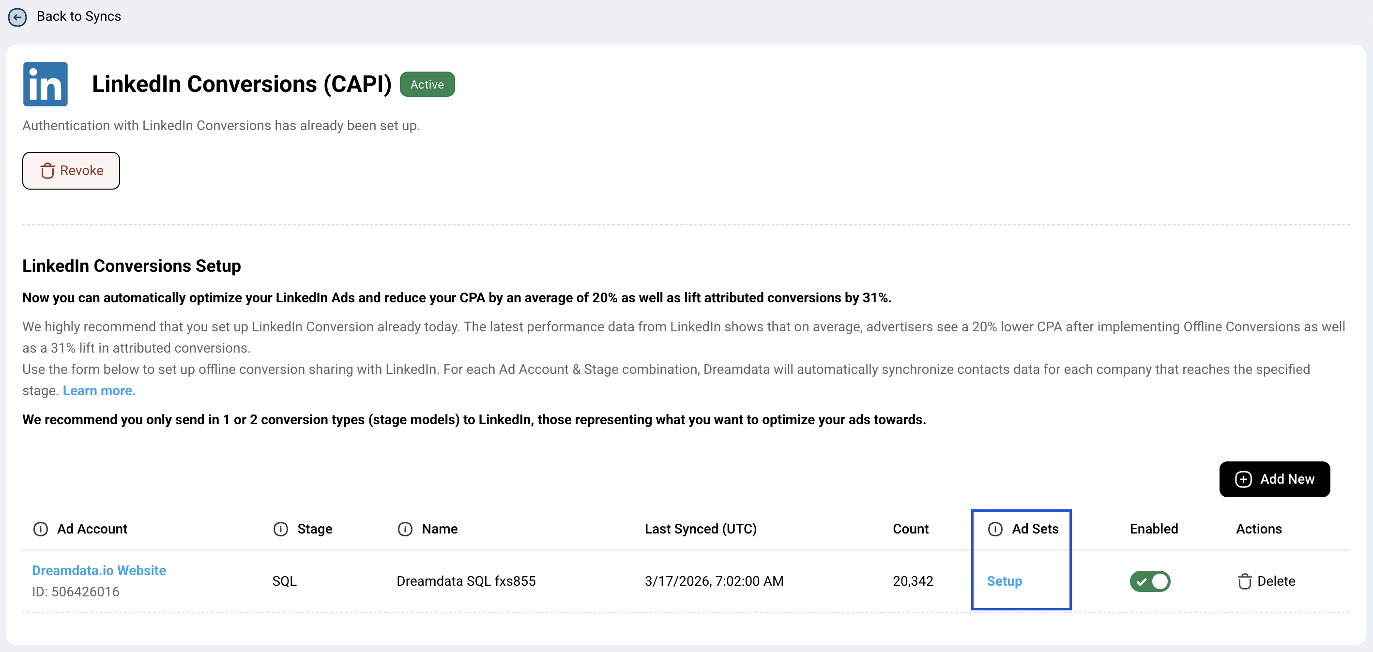Select the Dreamdata SQL fxs855 name cell
1373x652 pixels.
[466, 581]
